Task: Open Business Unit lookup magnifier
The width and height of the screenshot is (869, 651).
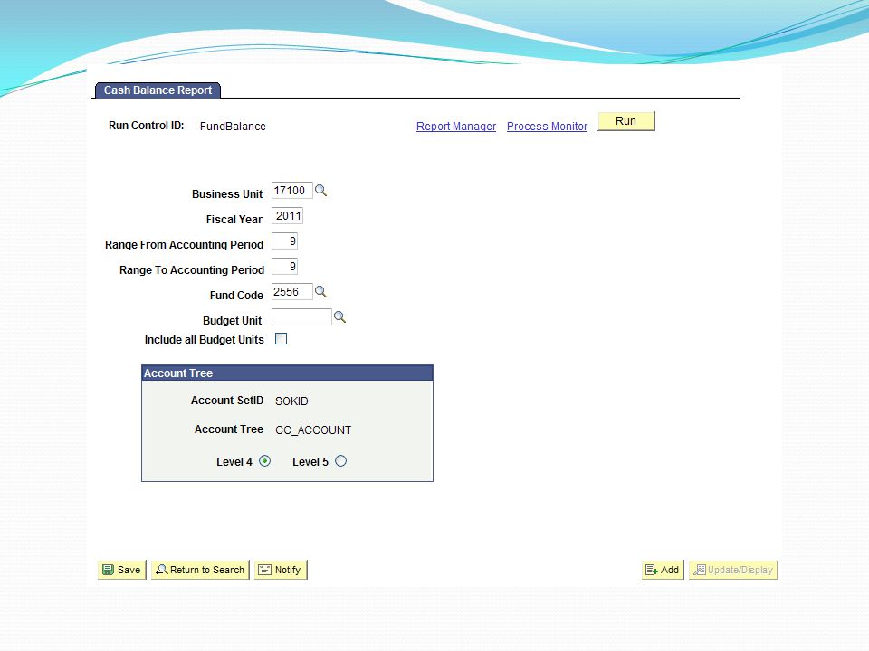Action: pos(320,191)
